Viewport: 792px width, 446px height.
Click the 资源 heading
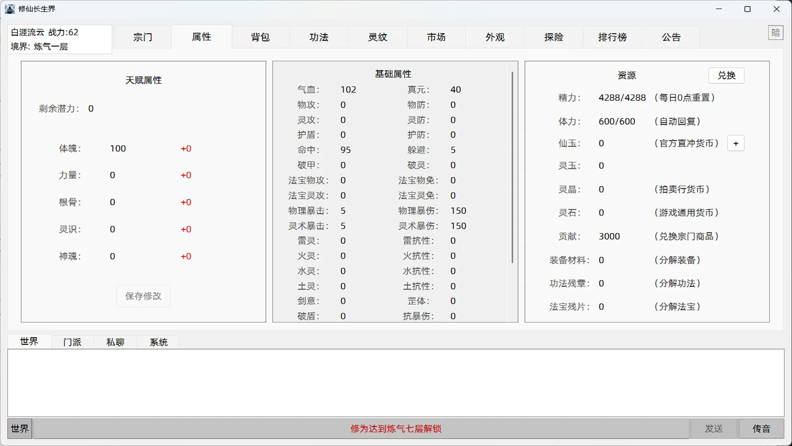click(627, 75)
